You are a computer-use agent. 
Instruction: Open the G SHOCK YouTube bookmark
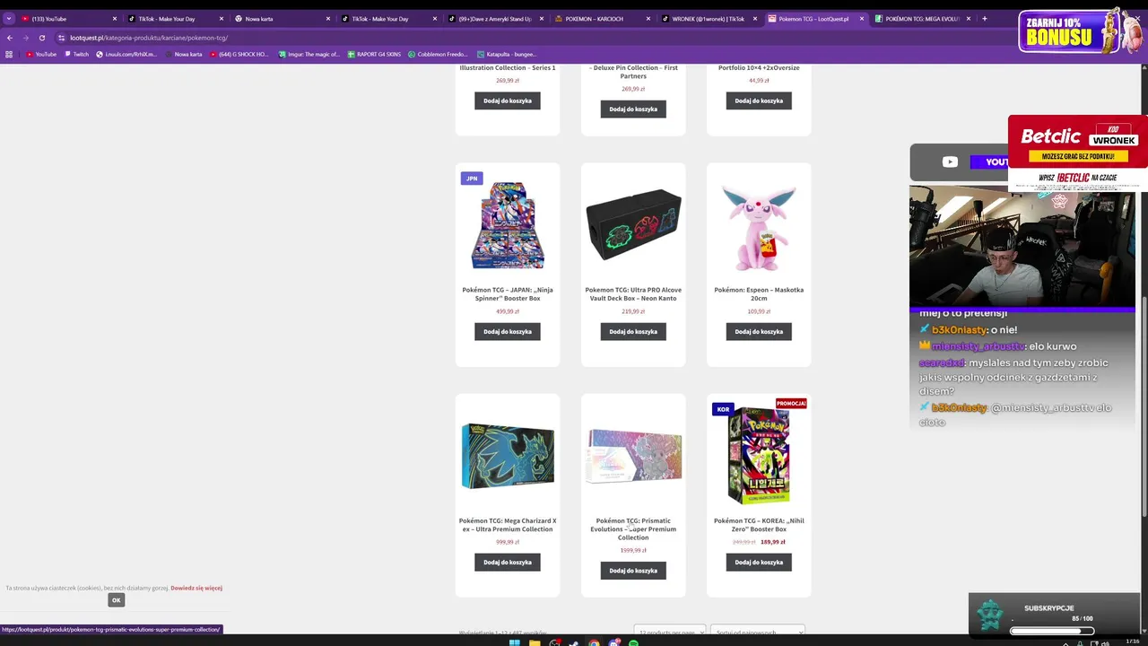(x=239, y=54)
